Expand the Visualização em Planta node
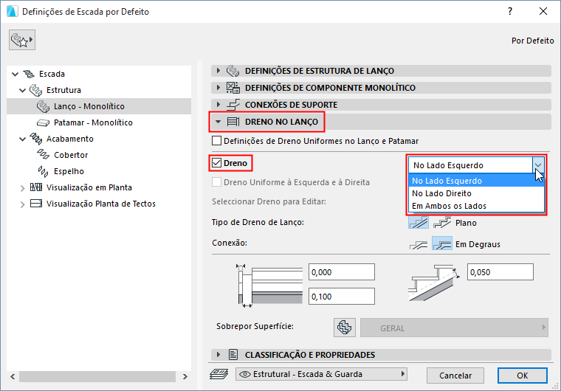 click(x=23, y=188)
